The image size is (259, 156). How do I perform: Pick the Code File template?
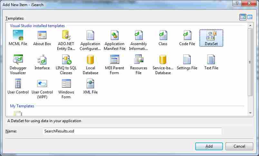point(187,38)
